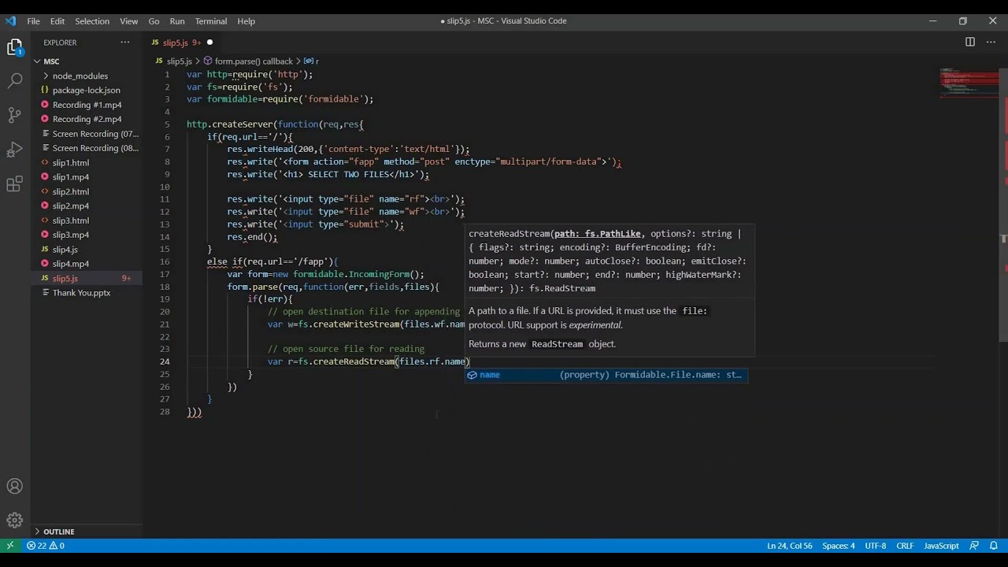
Task: Open the Selection menu
Action: pyautogui.click(x=92, y=21)
